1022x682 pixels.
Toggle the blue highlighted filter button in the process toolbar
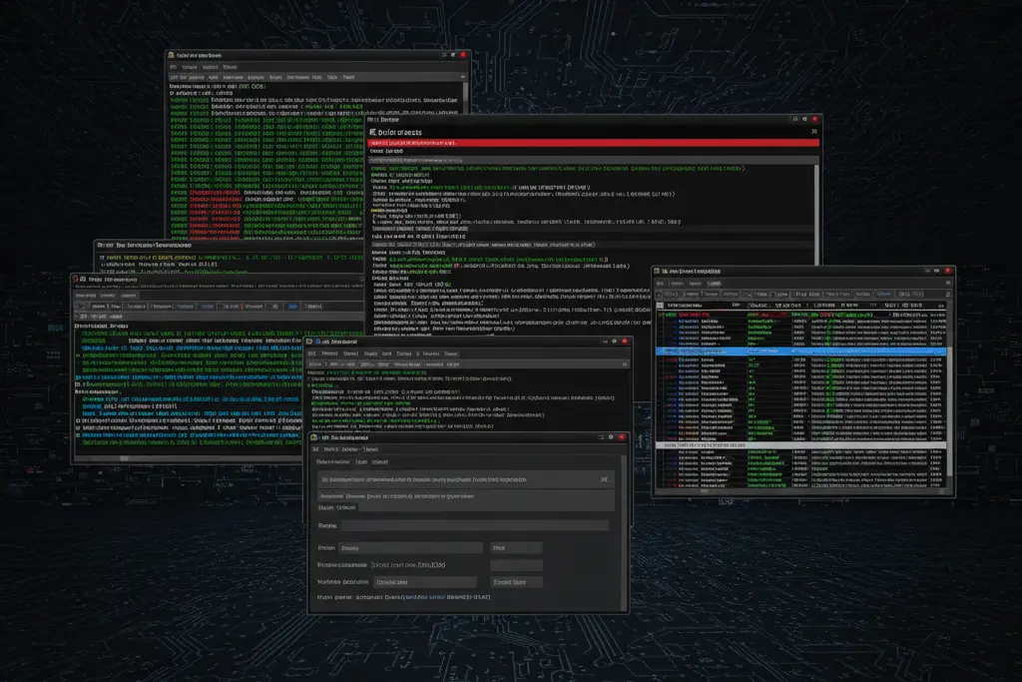[x=884, y=294]
